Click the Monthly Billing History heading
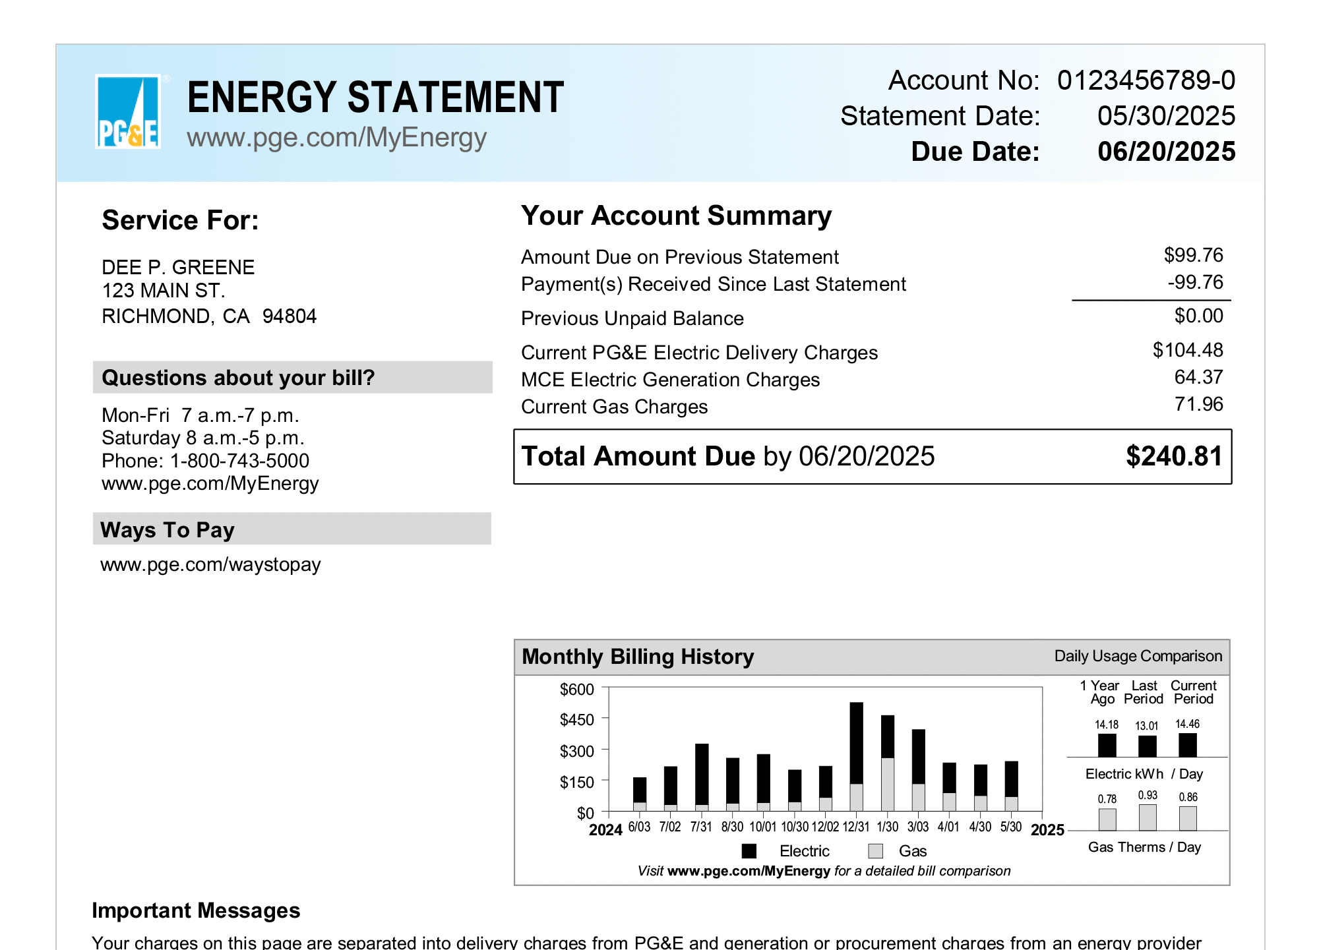The width and height of the screenshot is (1319, 950). click(638, 657)
